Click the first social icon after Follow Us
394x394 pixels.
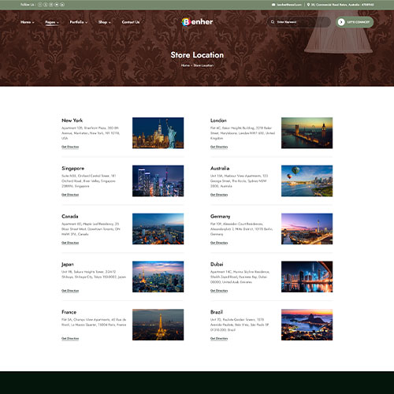(x=40, y=5)
